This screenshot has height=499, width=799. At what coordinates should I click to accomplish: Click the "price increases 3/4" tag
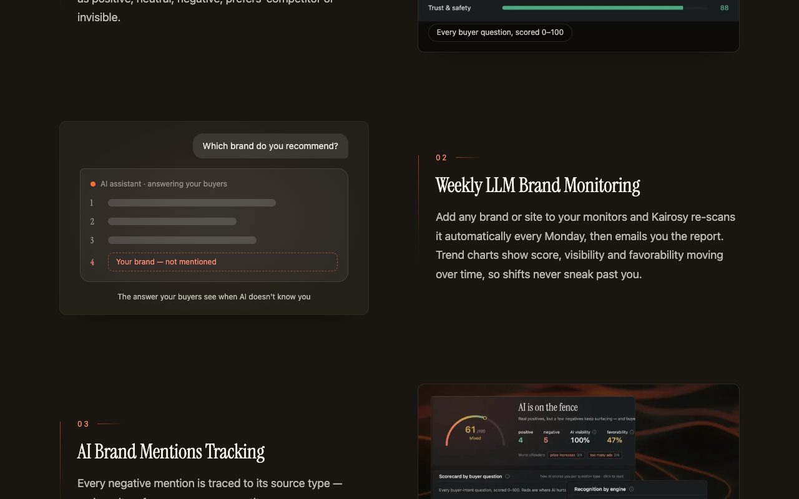(566, 455)
